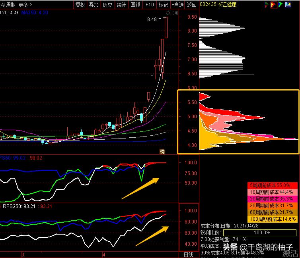
Task: Select the 画线 drawing tool
Action: pyautogui.click(x=135, y=5)
